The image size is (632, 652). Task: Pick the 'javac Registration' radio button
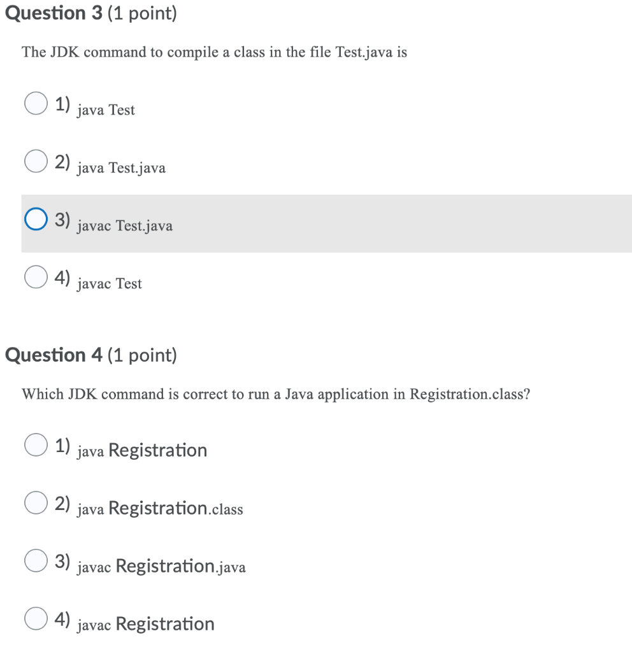pos(36,618)
